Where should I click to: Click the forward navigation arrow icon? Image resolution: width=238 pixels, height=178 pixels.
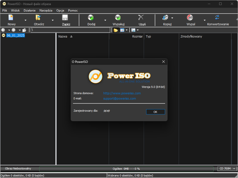14,30
